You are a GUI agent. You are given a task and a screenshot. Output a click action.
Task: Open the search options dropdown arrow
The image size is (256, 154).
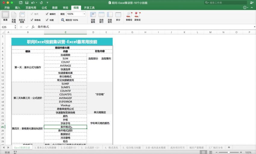(x=208, y=3)
